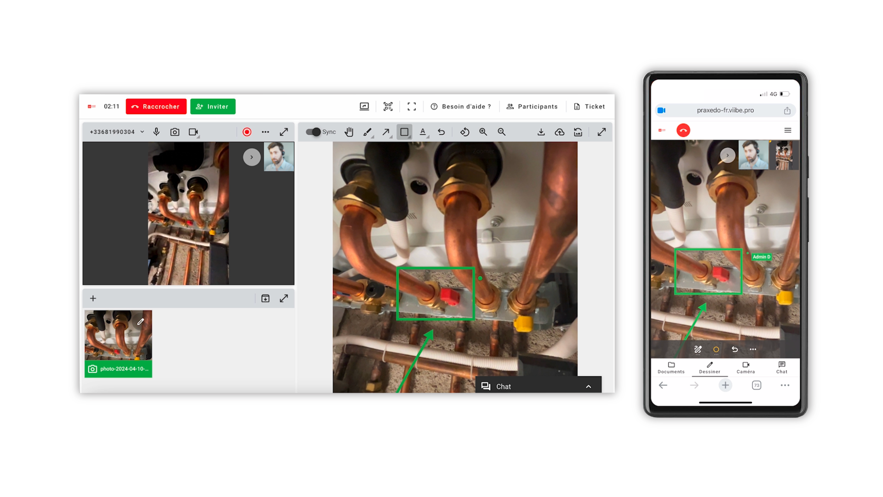The height and width of the screenshot is (497, 883).
Task: Start recording the session
Action: [247, 132]
